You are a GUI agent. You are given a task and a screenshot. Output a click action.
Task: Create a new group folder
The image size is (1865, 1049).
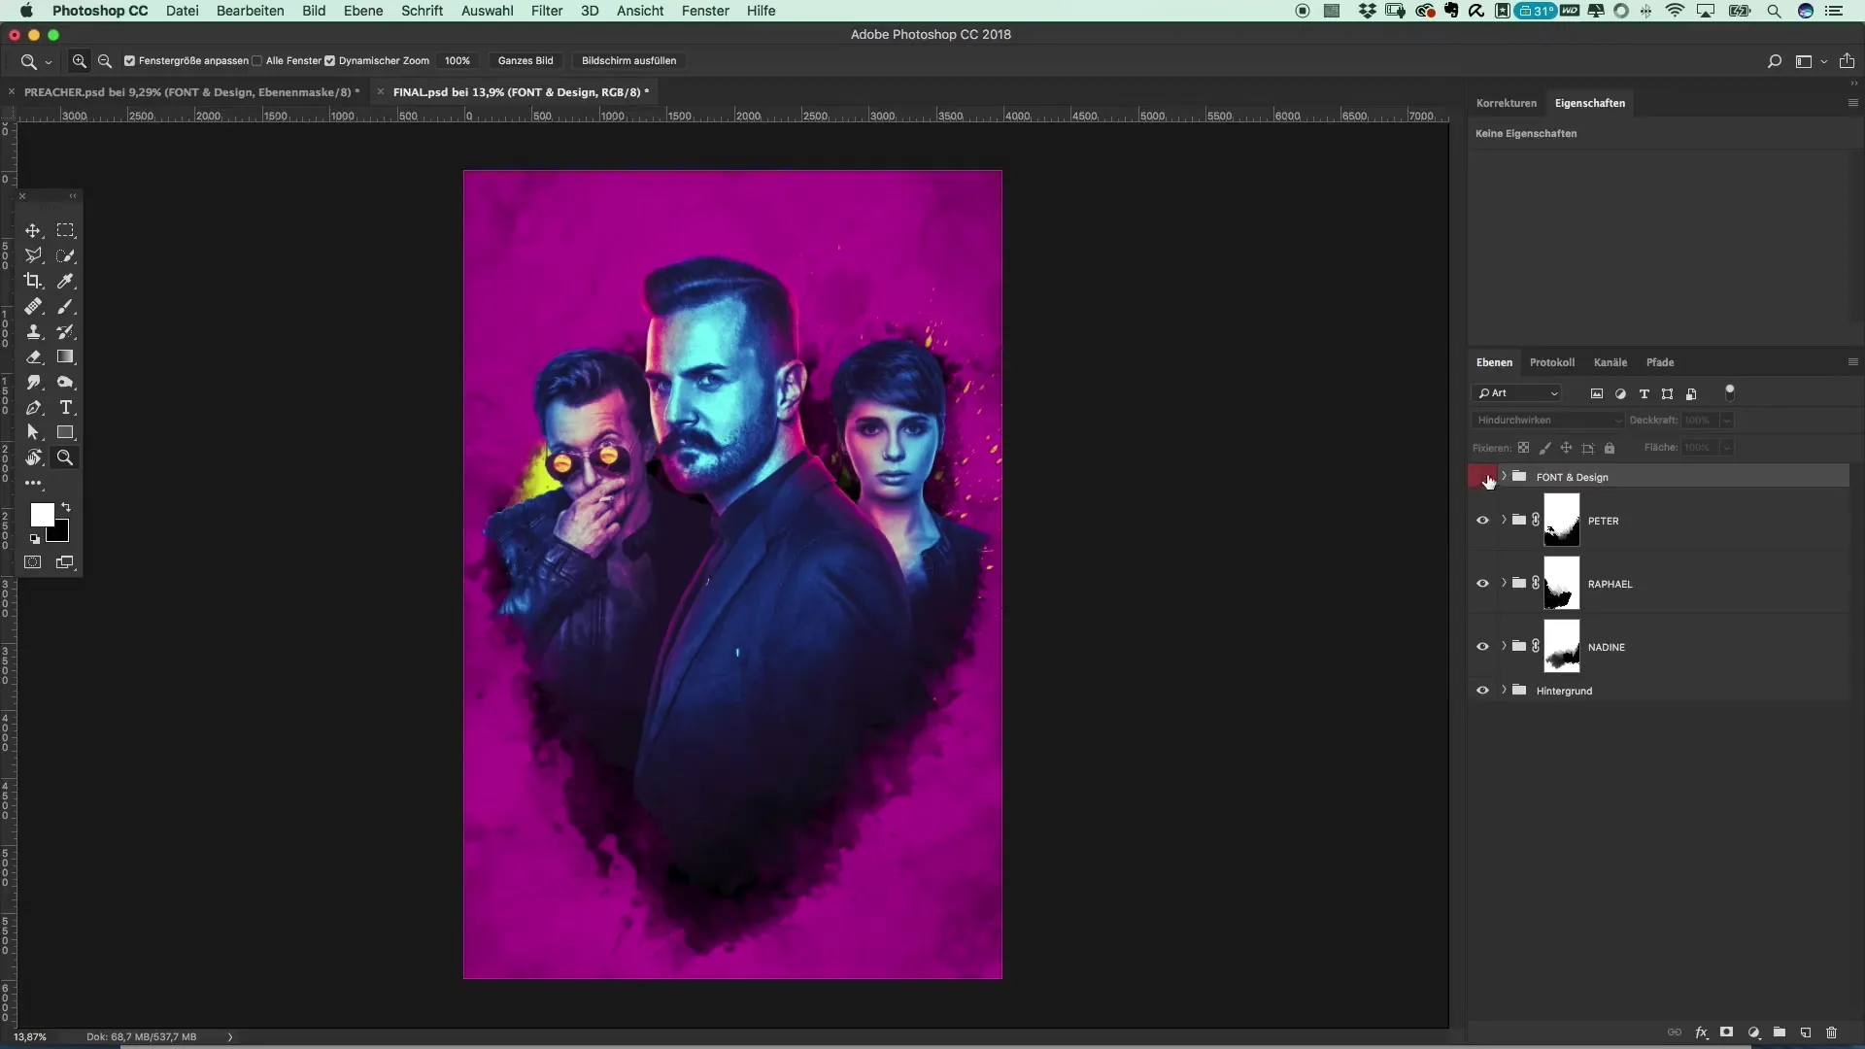coord(1780,1033)
